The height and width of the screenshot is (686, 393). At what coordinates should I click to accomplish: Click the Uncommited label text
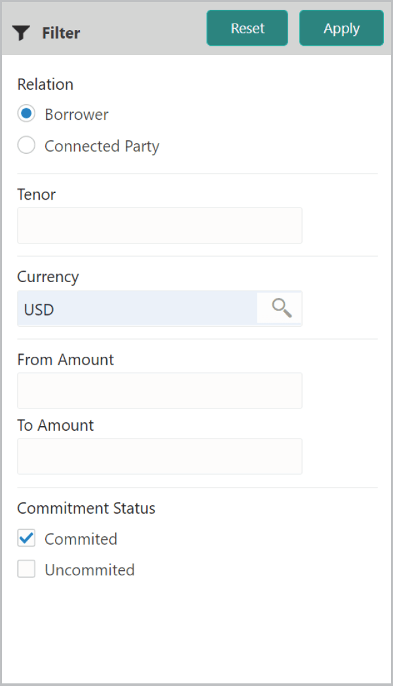tap(89, 570)
